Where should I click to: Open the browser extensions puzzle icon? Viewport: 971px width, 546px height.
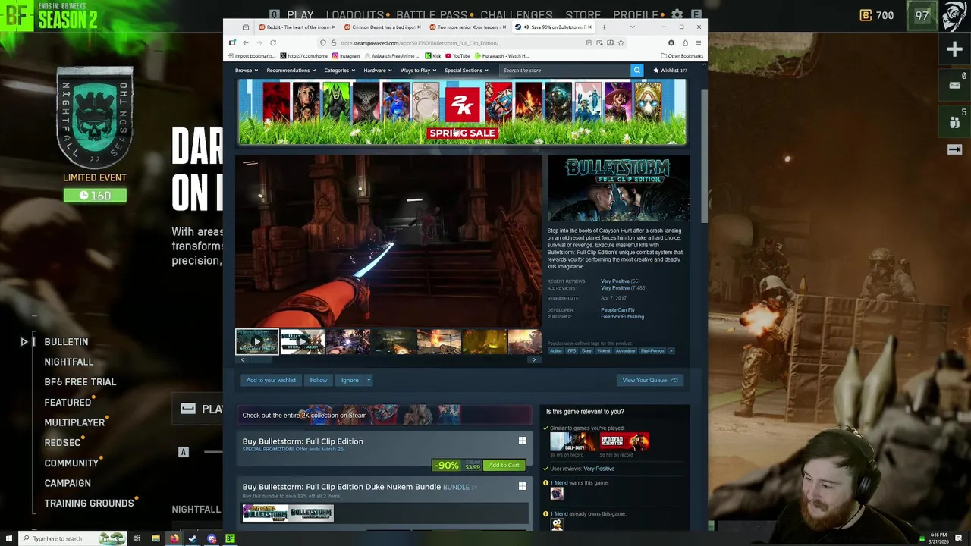[685, 42]
